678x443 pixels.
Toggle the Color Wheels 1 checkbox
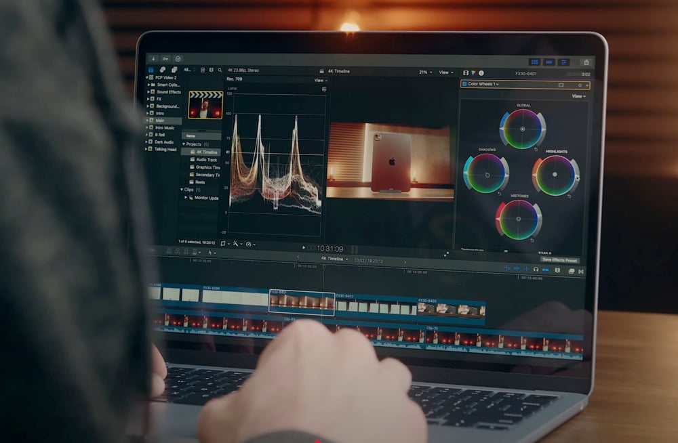(x=465, y=84)
